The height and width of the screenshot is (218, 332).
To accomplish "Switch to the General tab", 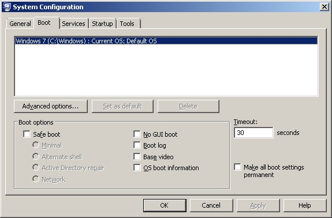I will pyautogui.click(x=20, y=24).
